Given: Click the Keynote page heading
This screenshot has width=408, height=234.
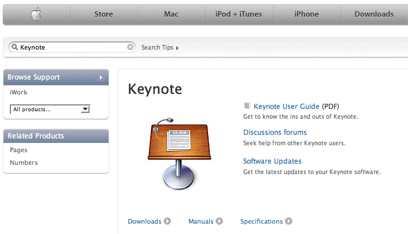Looking at the screenshot, I should 155,89.
